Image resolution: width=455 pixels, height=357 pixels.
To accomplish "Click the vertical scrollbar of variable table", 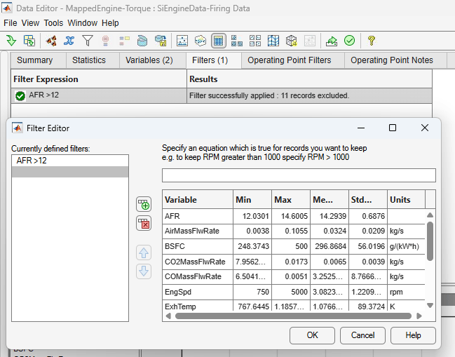I will 430,241.
